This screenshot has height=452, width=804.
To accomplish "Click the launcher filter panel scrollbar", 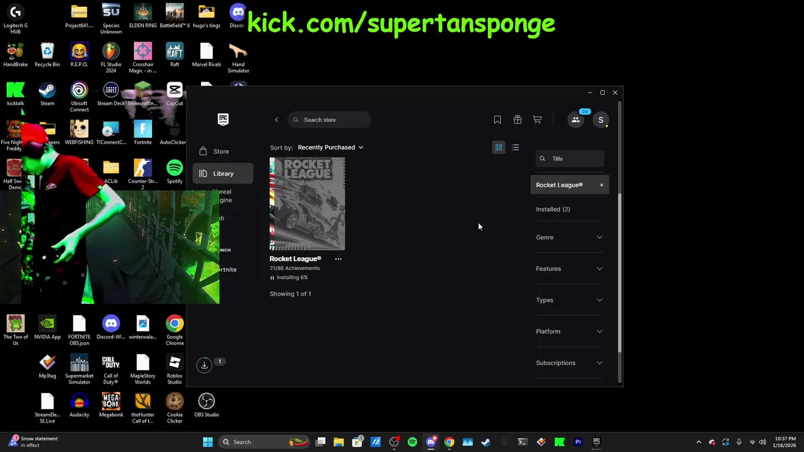I will click(620, 273).
